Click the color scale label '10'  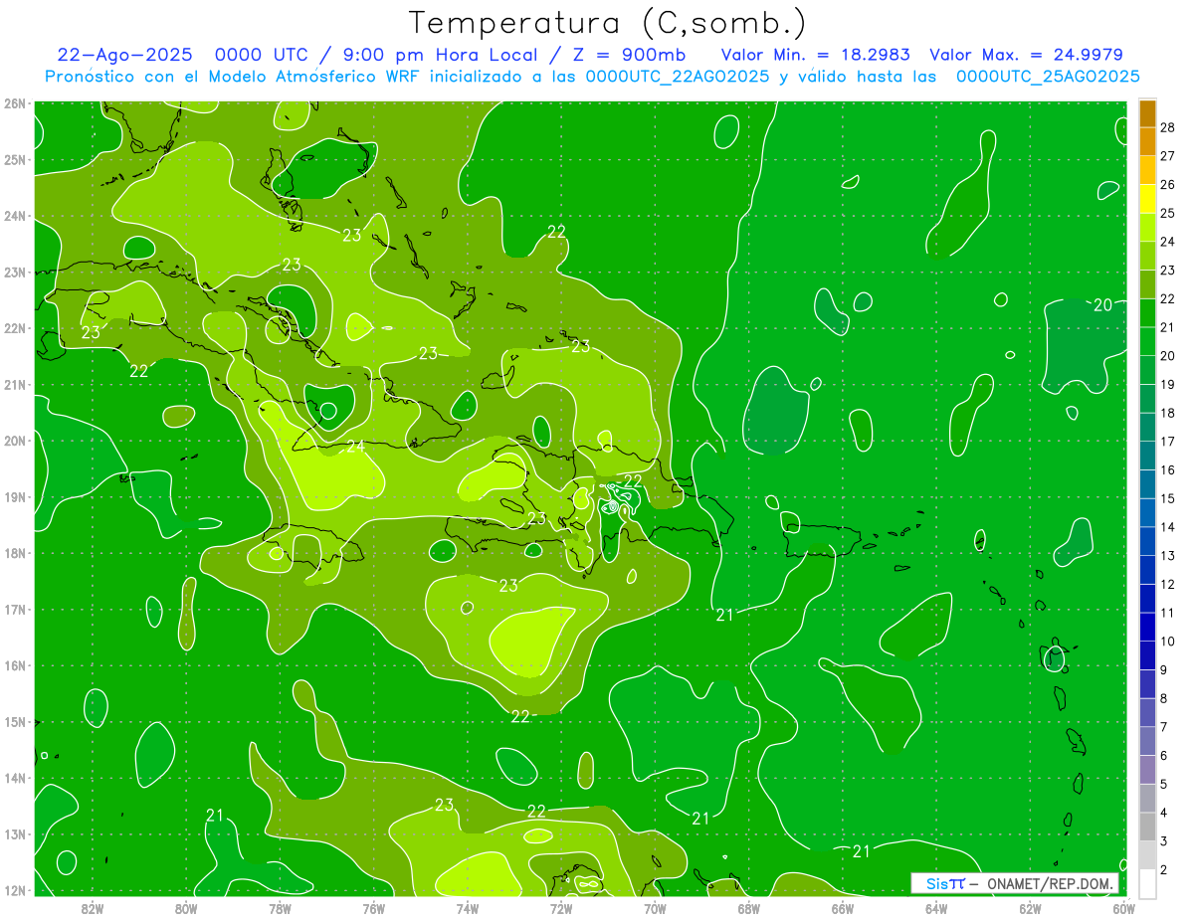(1168, 642)
